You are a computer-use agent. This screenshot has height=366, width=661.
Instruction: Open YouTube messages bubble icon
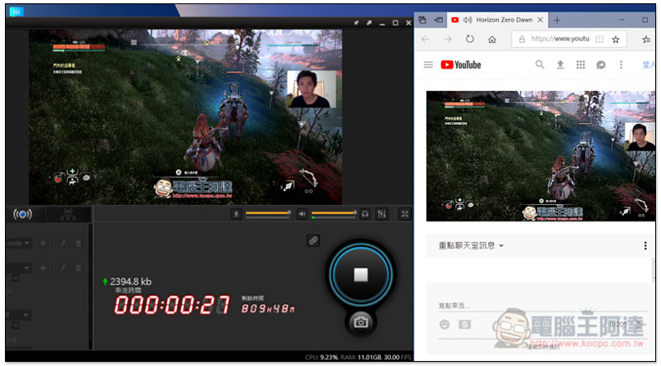coord(601,64)
